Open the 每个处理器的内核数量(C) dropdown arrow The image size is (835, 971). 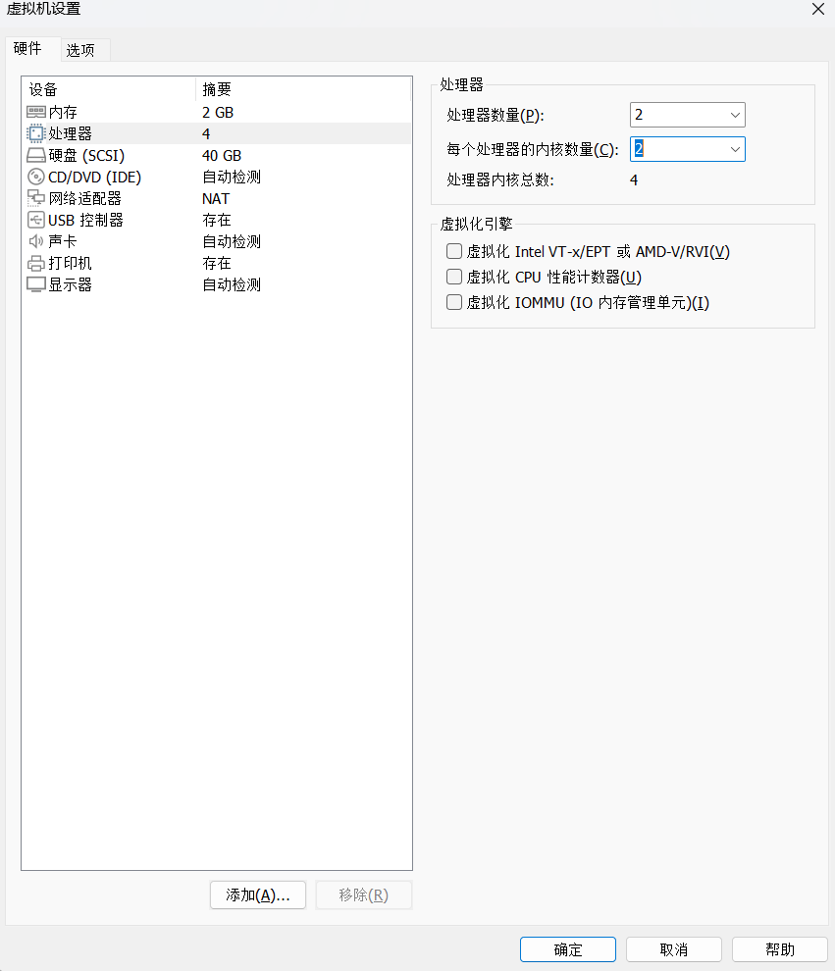pyautogui.click(x=735, y=149)
